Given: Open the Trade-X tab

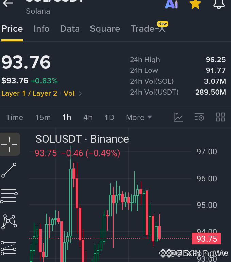Looking at the screenshot, I should point(148,29).
